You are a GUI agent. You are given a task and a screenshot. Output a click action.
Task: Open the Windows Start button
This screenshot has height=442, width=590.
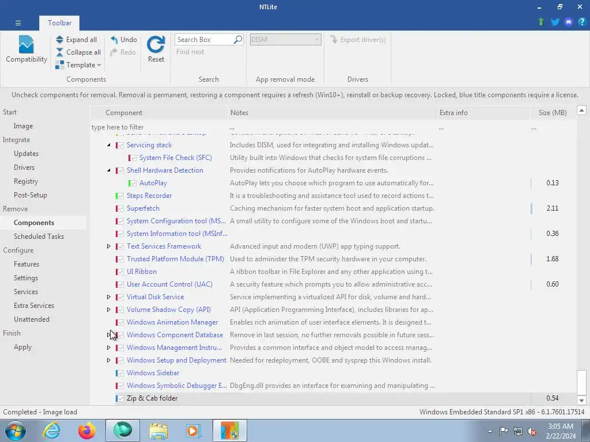tap(16, 430)
